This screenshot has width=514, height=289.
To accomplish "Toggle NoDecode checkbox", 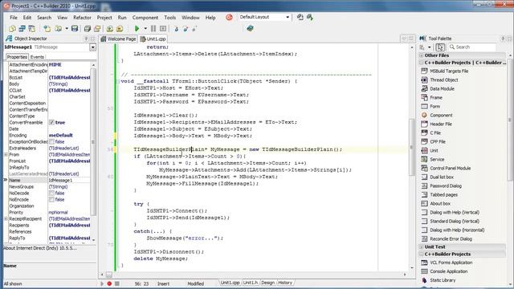I will pyautogui.click(x=51, y=193).
